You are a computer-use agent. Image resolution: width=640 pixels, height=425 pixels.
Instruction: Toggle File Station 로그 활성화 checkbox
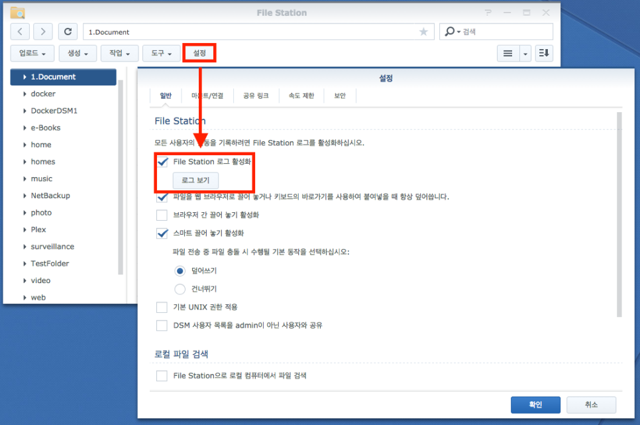point(162,162)
